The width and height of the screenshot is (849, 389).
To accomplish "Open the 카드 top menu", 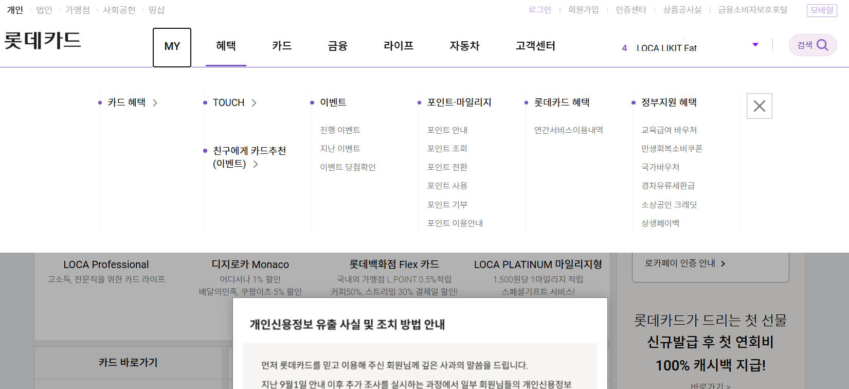I will [x=282, y=46].
